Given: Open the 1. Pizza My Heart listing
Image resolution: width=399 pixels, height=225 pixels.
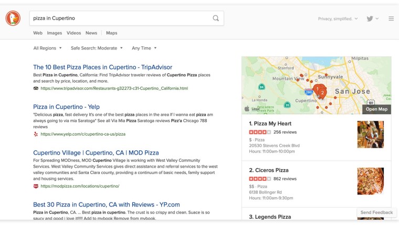Looking at the screenshot, I should [x=270, y=124].
